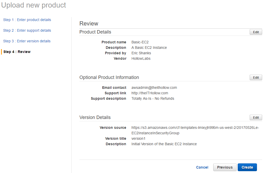Edit the Optional Product Information section
Viewport: 264px width, 173px height.
(x=256, y=77)
